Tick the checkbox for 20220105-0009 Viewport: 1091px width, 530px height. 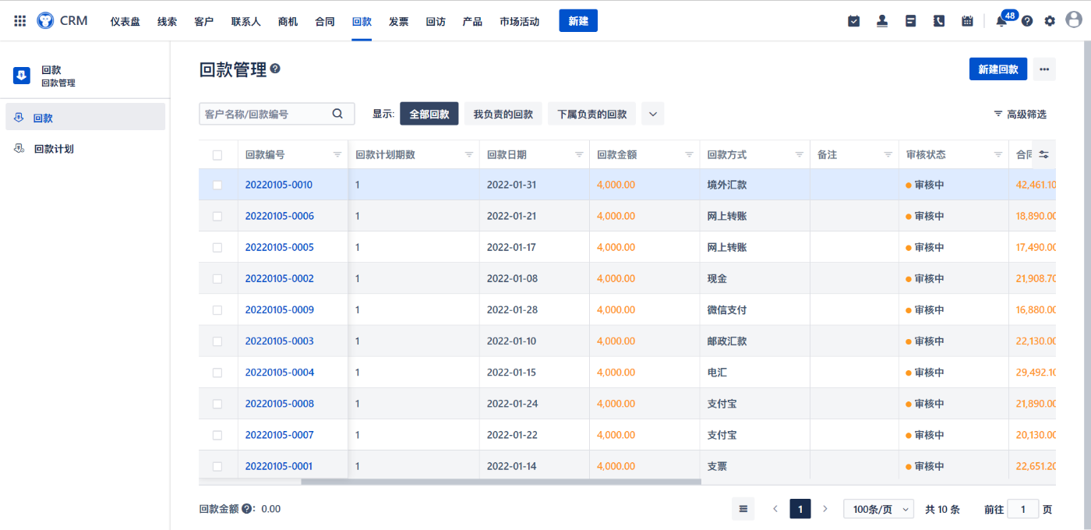(x=217, y=310)
